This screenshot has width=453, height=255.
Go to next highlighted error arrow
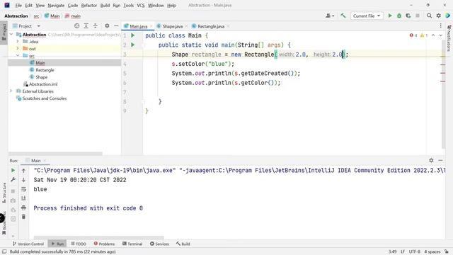pos(440,35)
